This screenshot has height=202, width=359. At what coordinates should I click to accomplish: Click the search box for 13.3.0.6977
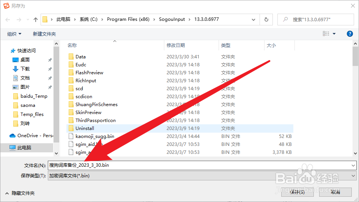315,20
